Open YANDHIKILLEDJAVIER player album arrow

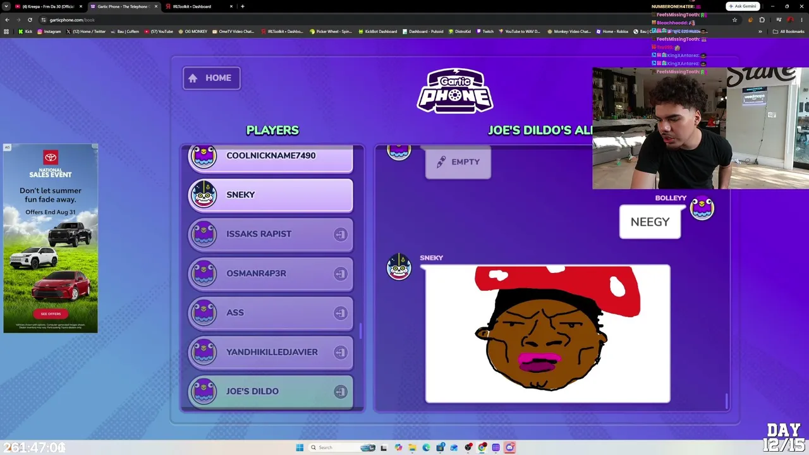tap(341, 352)
